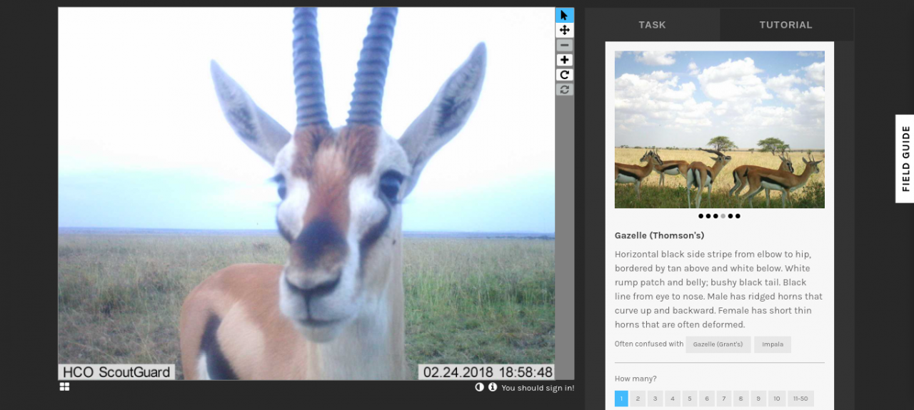914x410 pixels.
Task: Click the 'You should sign in!' message
Action: click(538, 388)
